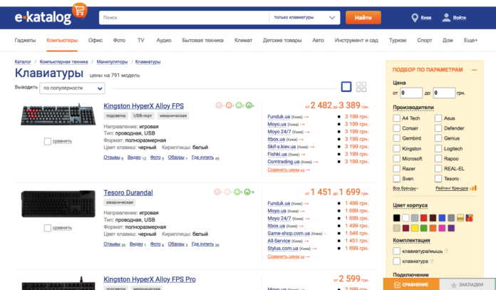This screenshot has height=290, width=496.
Task: Check the Kingston manufacturer checkbox
Action: (397, 149)
